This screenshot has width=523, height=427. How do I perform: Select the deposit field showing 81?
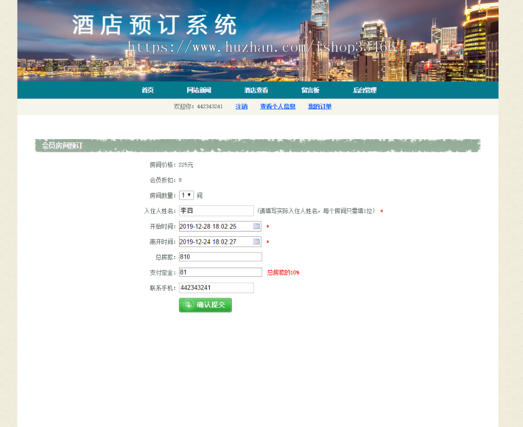click(x=220, y=272)
